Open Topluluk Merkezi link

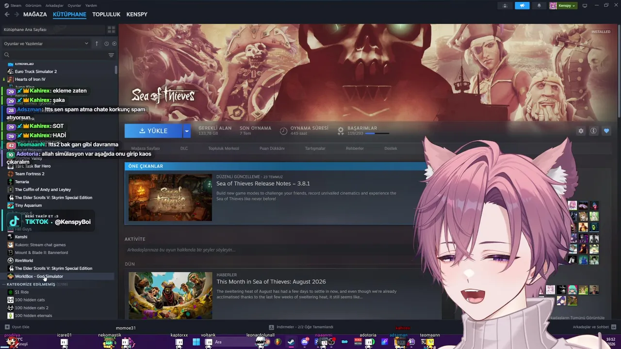[x=224, y=148]
